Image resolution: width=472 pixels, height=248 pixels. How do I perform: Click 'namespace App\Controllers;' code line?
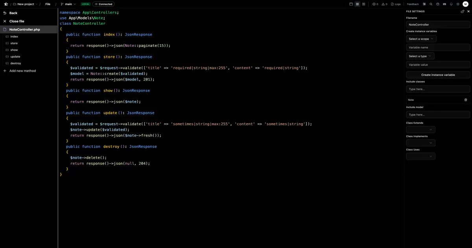click(89, 12)
